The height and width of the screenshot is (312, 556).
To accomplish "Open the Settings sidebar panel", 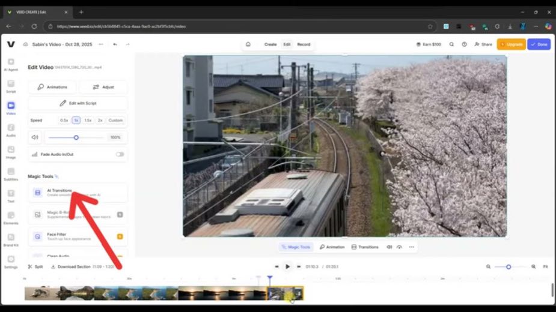I will [11, 262].
